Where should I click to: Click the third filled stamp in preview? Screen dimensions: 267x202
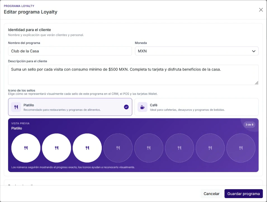tap(87, 148)
